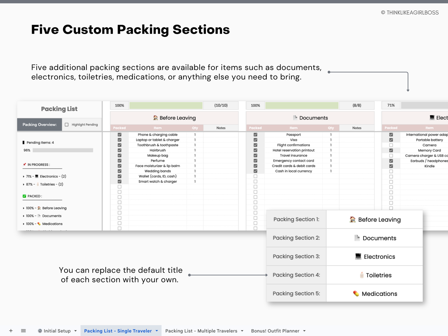This screenshot has height=336, width=448.
Task: Edit Packing Section 2 Documents title field
Action: coord(375,238)
